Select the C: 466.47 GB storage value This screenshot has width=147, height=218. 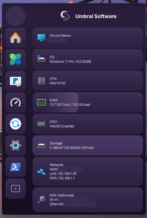72,148
